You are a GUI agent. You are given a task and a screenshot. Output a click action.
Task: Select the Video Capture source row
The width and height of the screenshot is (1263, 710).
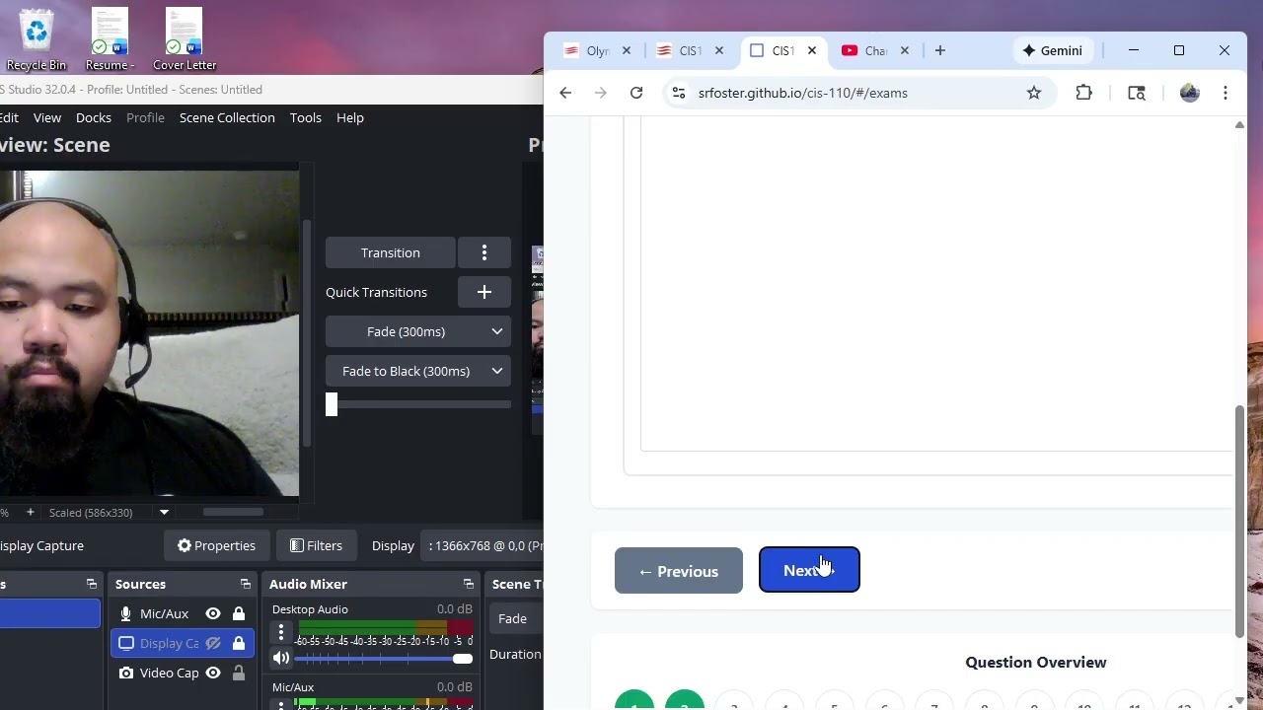[183, 673]
